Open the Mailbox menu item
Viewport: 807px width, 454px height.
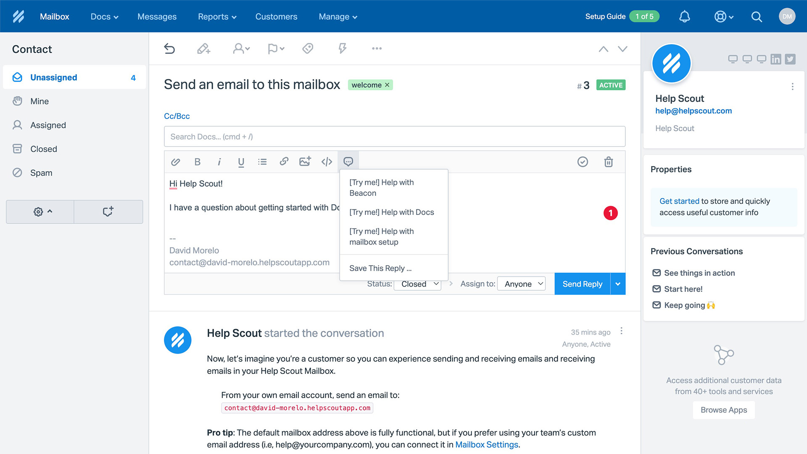click(54, 17)
